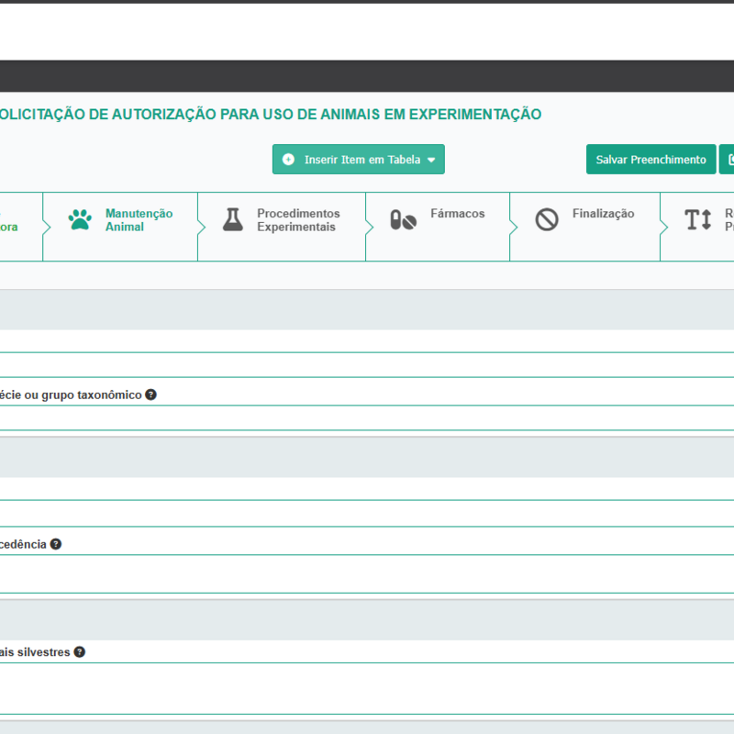Click the pills icon for Fármacos

tap(403, 220)
